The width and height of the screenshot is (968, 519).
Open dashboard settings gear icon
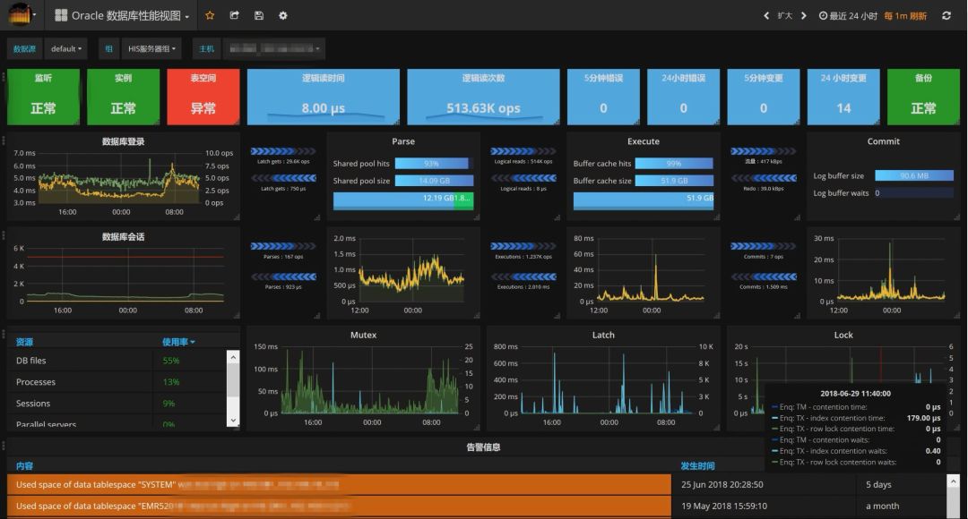pyautogui.click(x=283, y=15)
